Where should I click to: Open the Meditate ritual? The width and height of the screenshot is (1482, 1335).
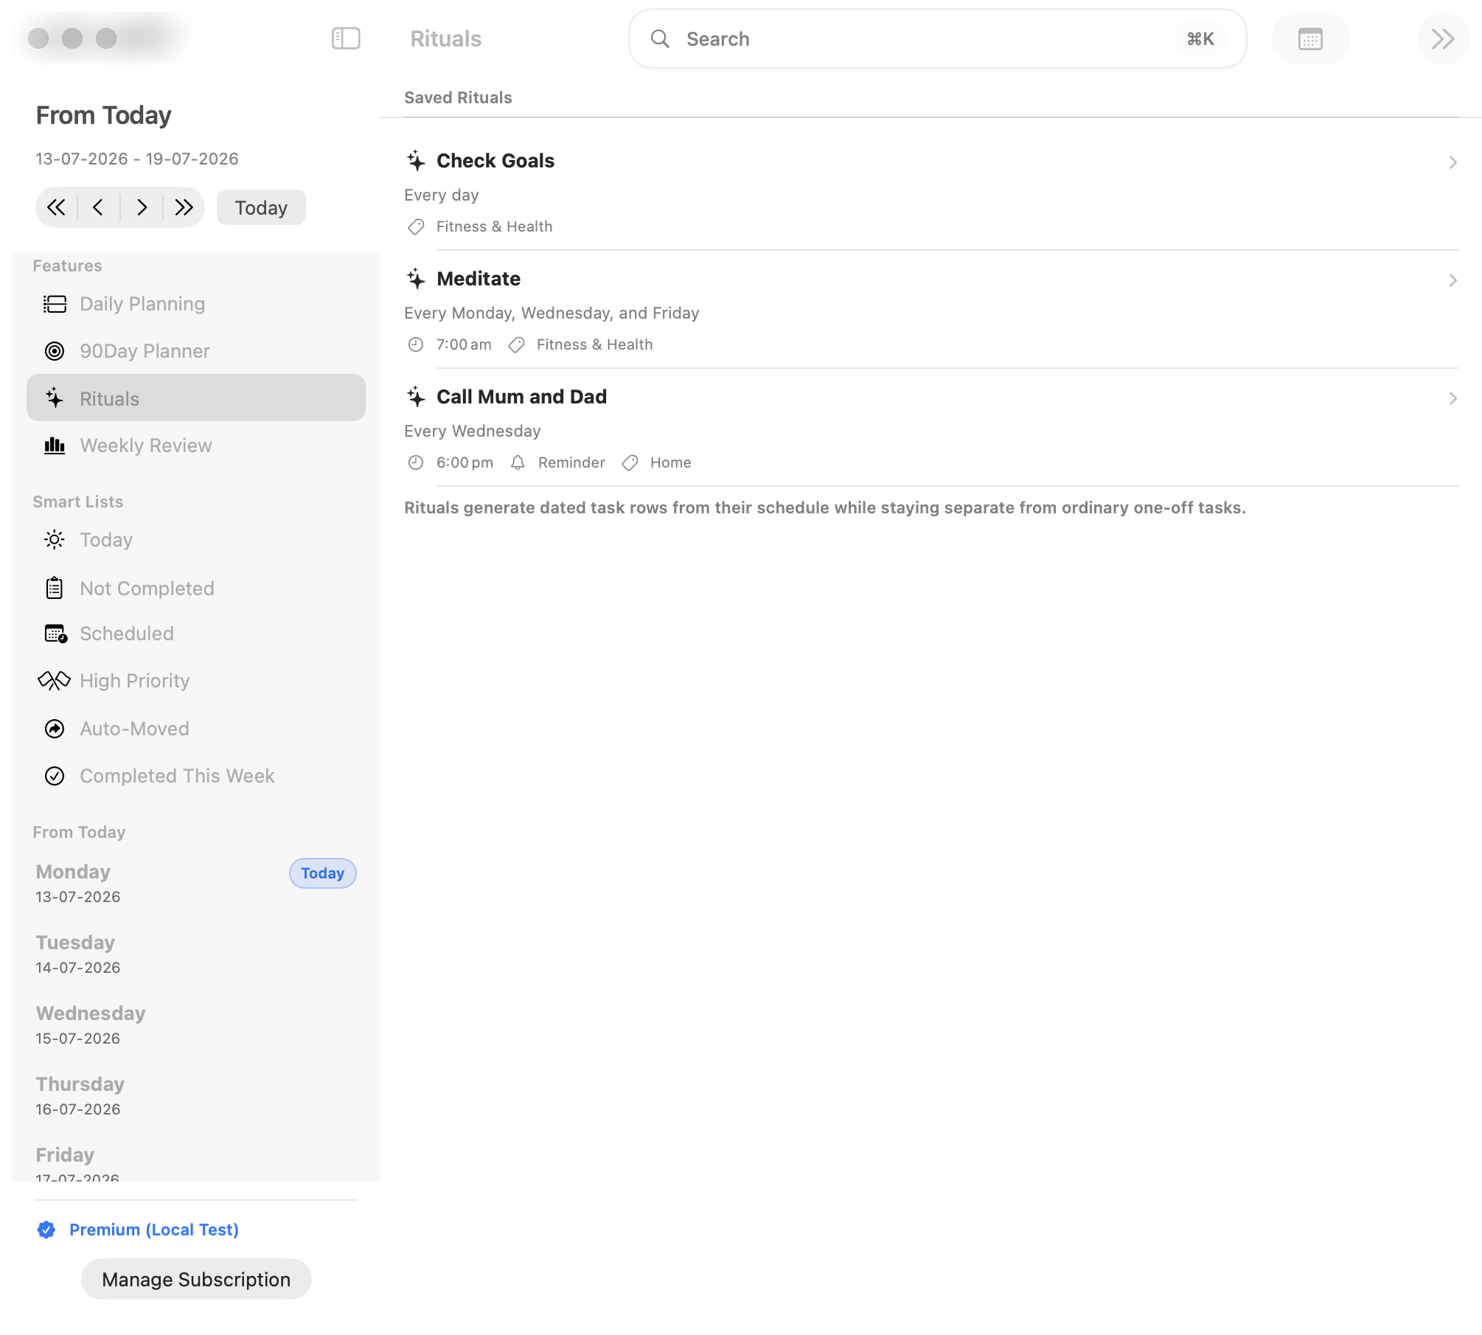click(931, 310)
